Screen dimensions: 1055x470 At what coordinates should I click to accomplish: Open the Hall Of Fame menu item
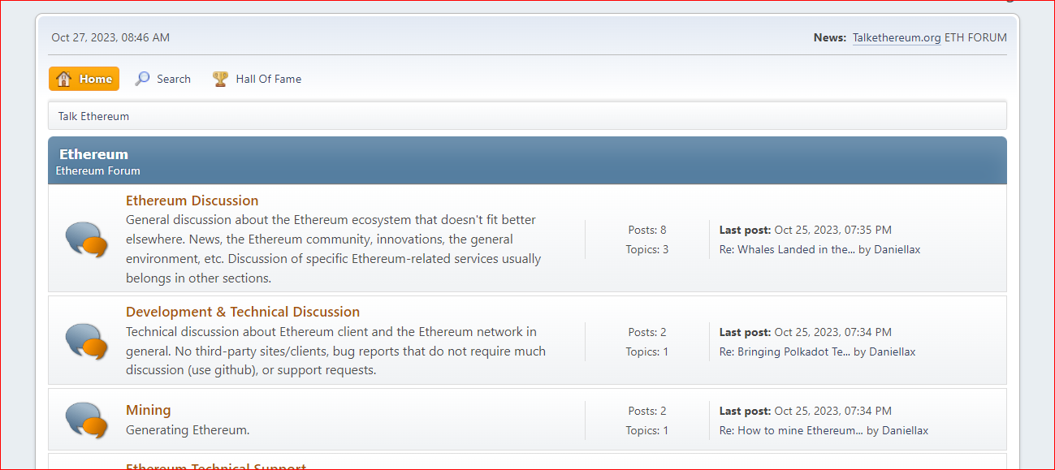click(257, 79)
